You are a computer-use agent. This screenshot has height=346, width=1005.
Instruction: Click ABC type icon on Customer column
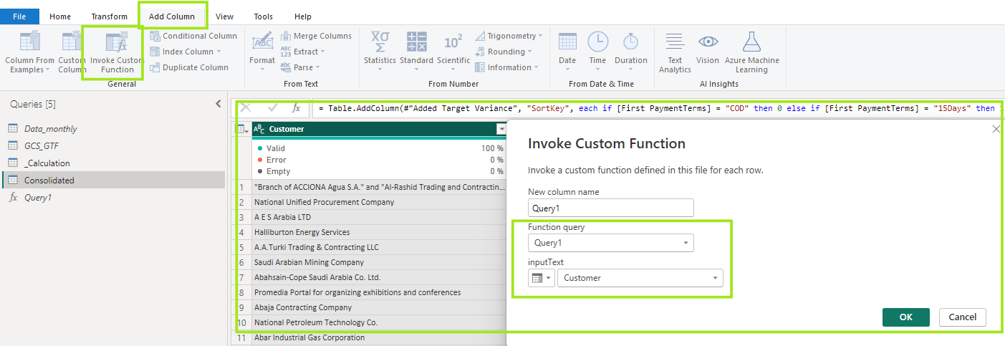pos(259,130)
